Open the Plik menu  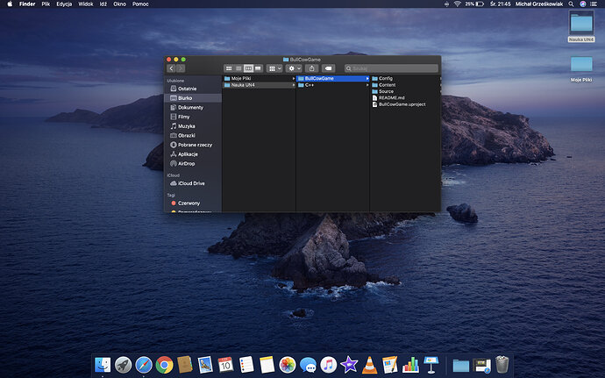46,4
